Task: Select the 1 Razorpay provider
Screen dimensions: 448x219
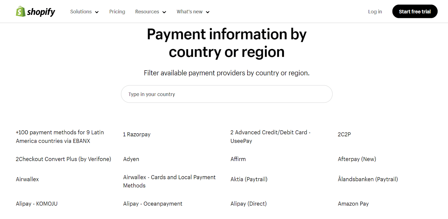Action: click(137, 134)
